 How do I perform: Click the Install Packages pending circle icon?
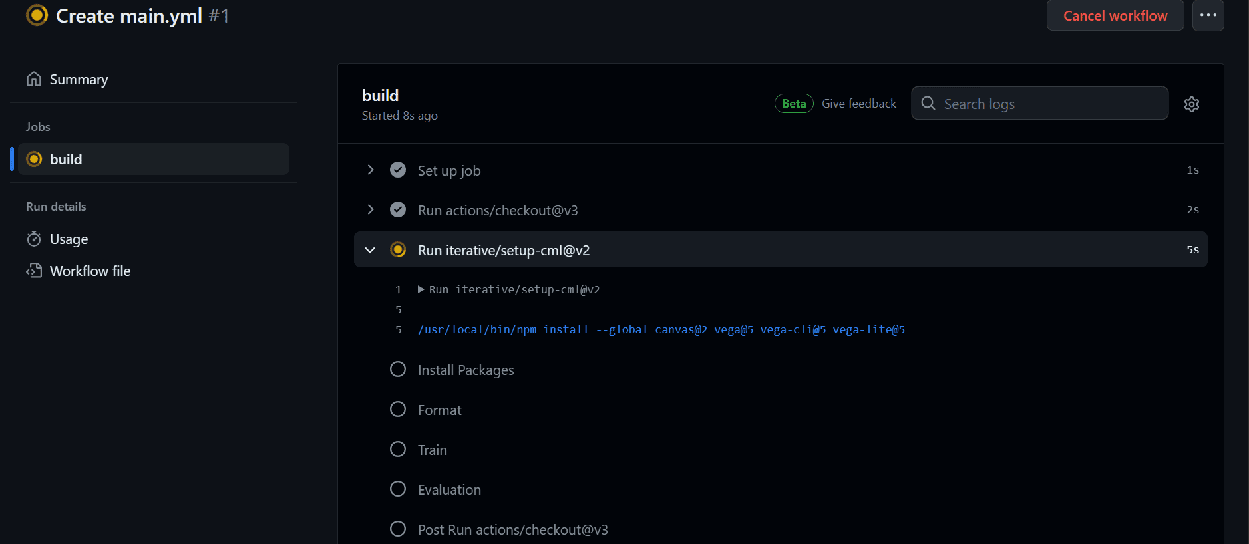[x=398, y=369]
